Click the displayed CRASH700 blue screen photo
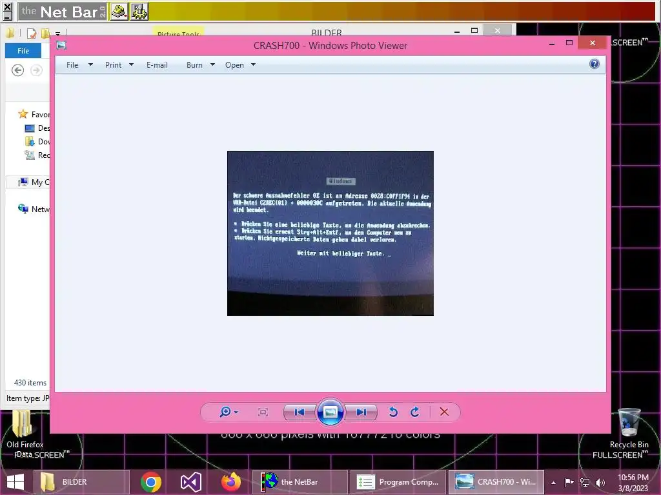This screenshot has height=495, width=661. click(x=330, y=233)
